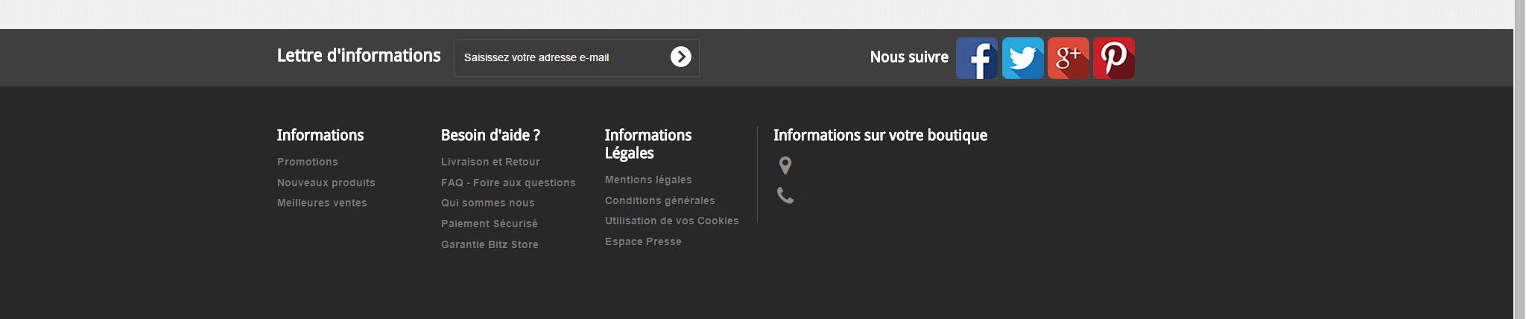1526x319 pixels.
Task: Open Garantie Bitz Store link
Action: click(x=490, y=244)
